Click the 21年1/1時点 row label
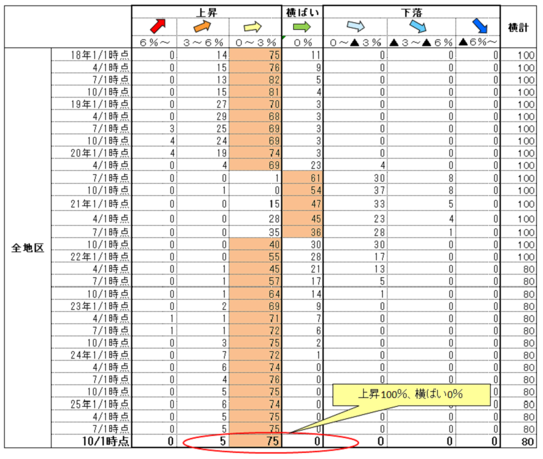 [101, 203]
